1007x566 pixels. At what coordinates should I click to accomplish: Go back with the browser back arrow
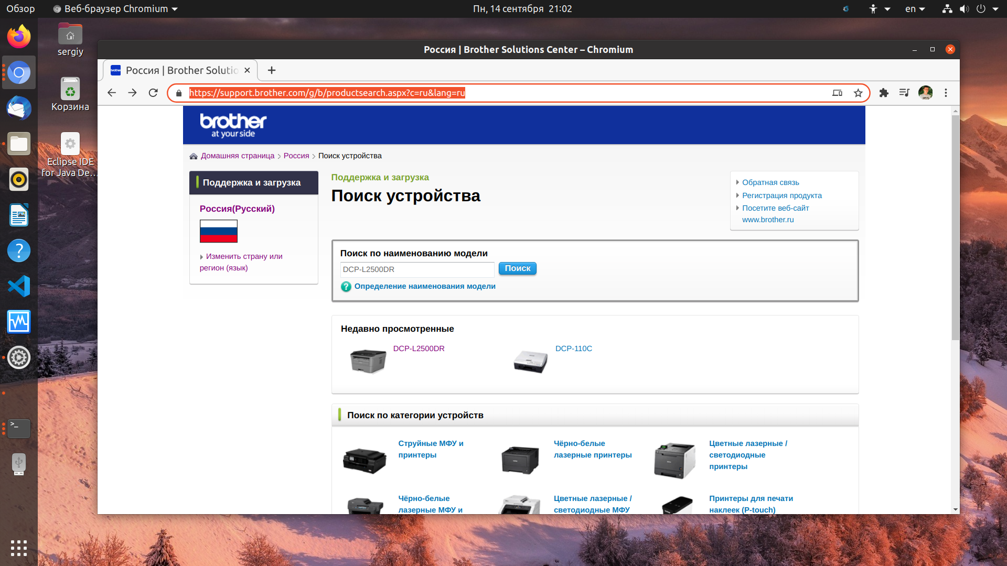(x=112, y=93)
